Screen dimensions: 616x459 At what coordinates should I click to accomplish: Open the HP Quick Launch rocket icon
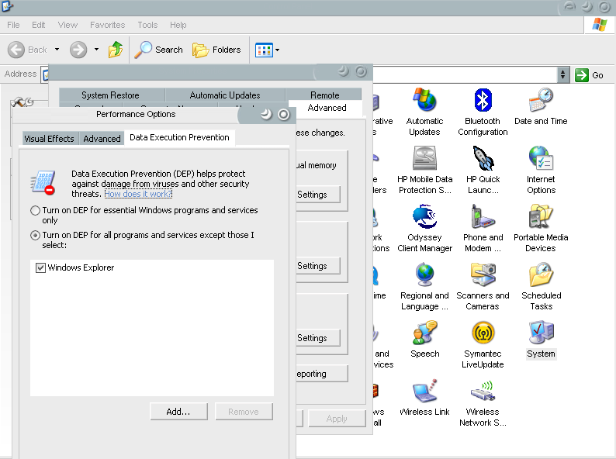click(483, 158)
